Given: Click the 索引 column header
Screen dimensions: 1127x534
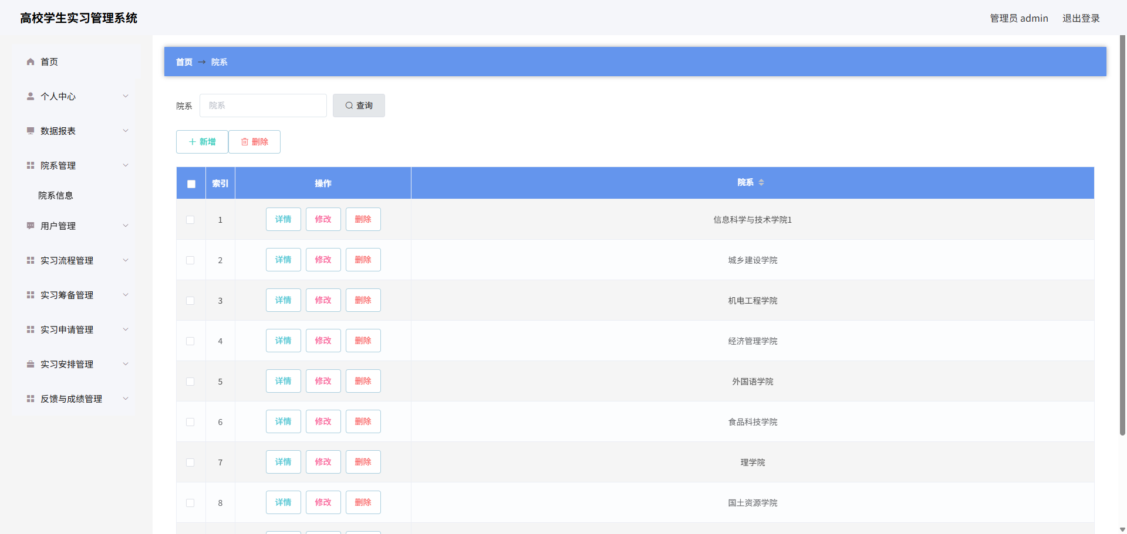Looking at the screenshot, I should [x=220, y=183].
